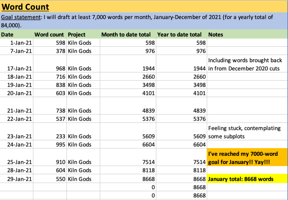Select the Word Count title cell
Viewport: 288px width, 200px height.
(x=144, y=7)
